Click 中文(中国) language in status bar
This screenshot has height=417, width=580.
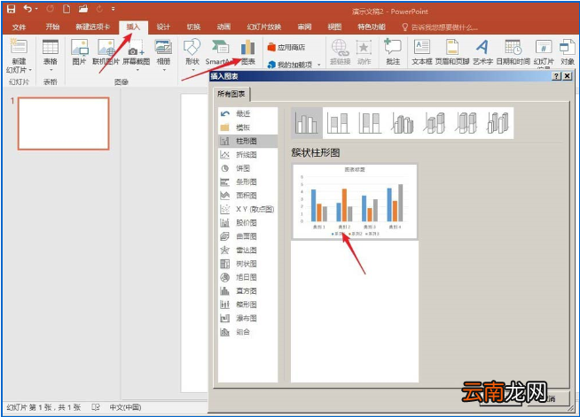click(125, 407)
